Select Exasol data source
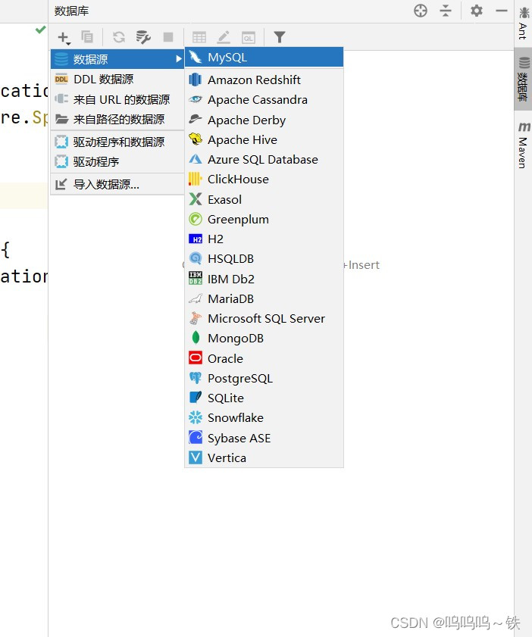The height and width of the screenshot is (637, 532). tap(264, 199)
